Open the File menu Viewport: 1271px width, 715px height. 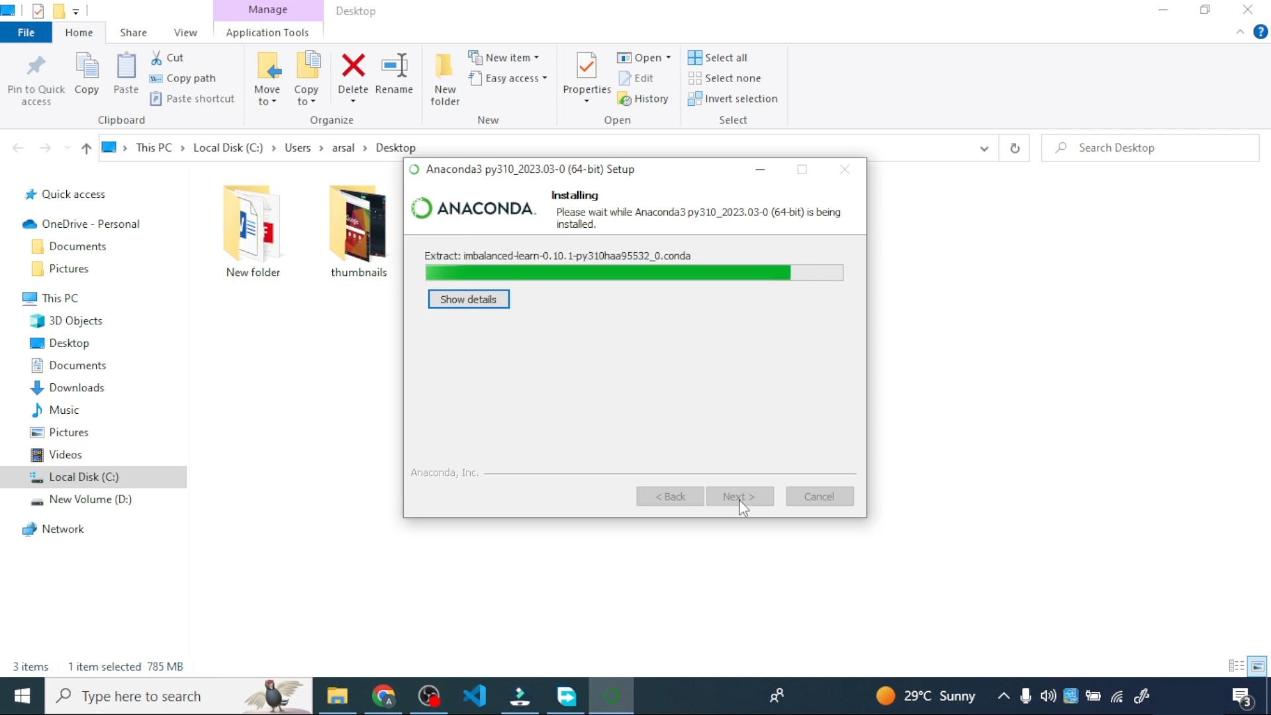(26, 32)
